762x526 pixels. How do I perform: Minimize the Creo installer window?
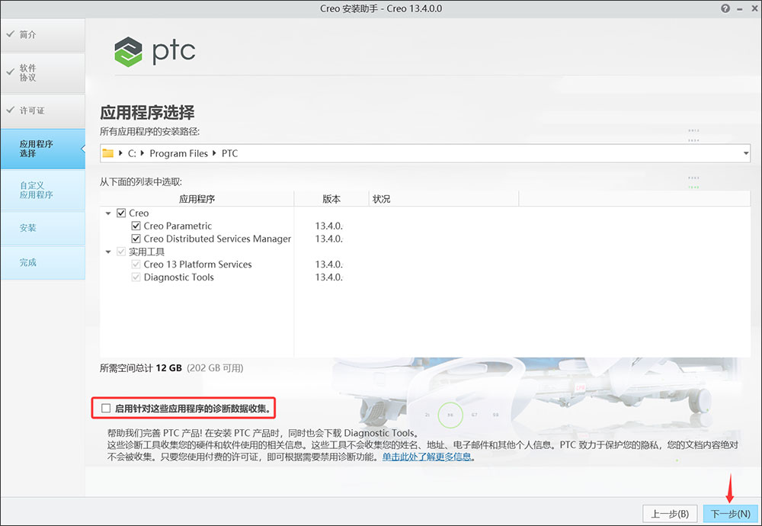(740, 8)
